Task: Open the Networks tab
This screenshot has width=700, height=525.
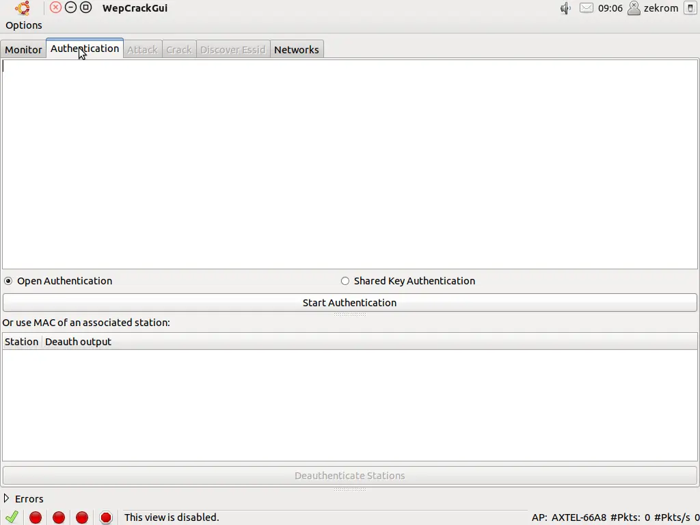Action: coord(297,49)
